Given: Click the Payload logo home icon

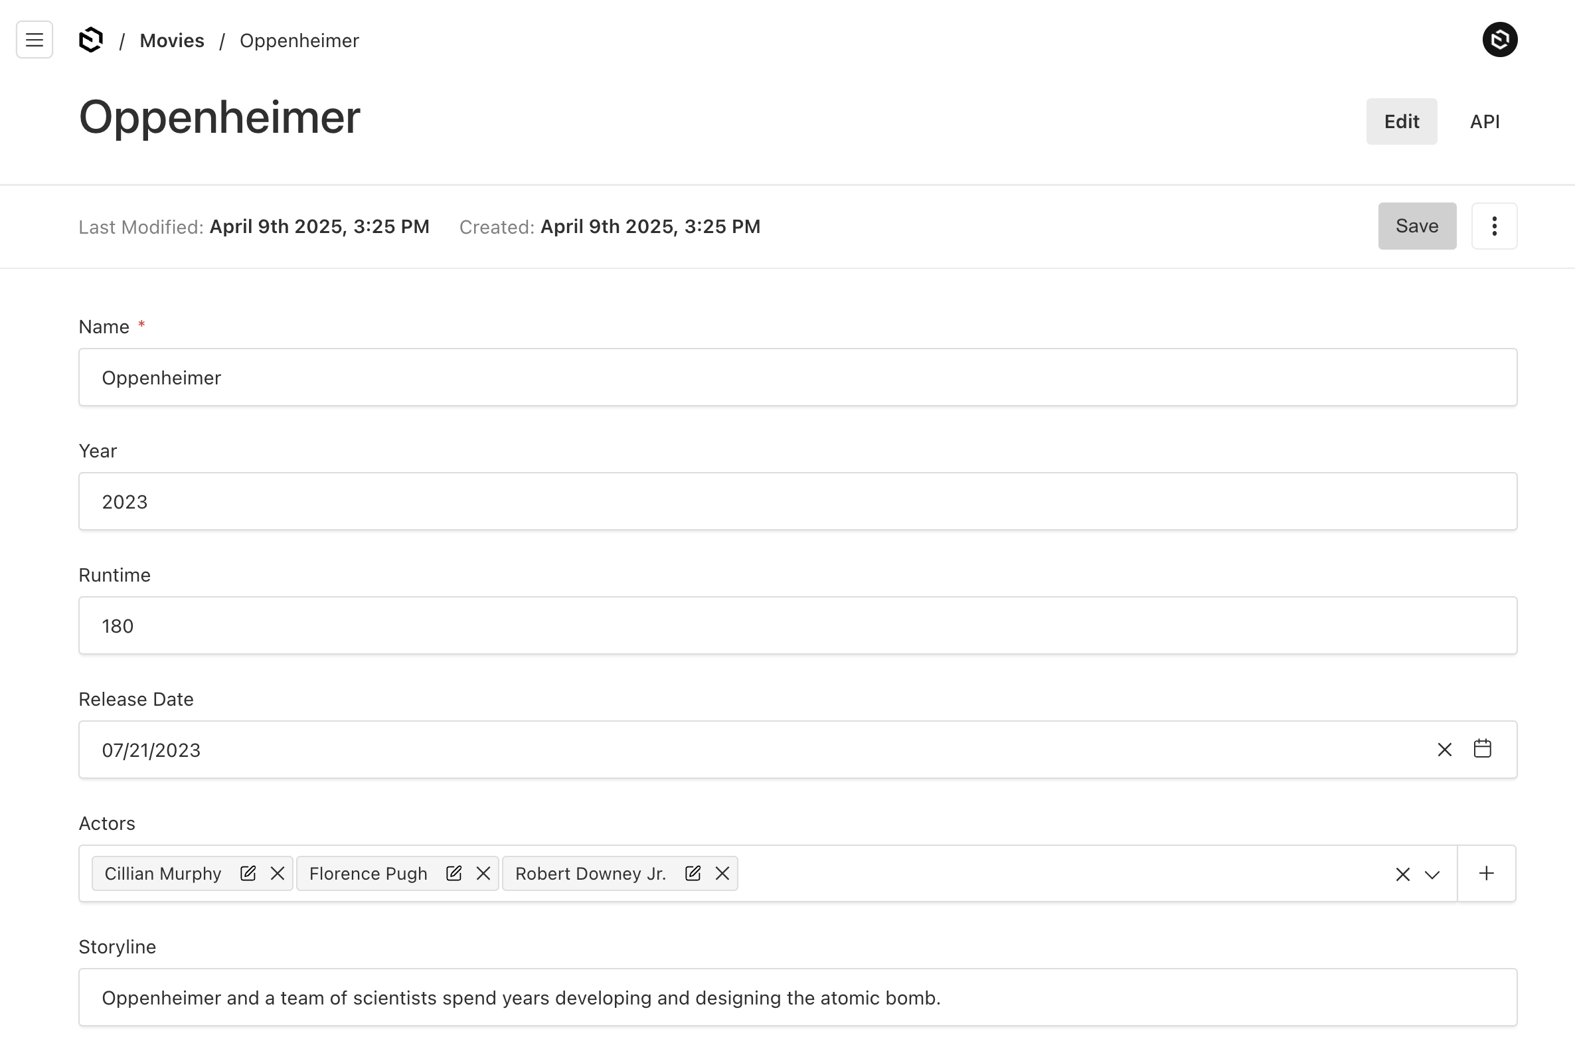Looking at the screenshot, I should coord(91,40).
